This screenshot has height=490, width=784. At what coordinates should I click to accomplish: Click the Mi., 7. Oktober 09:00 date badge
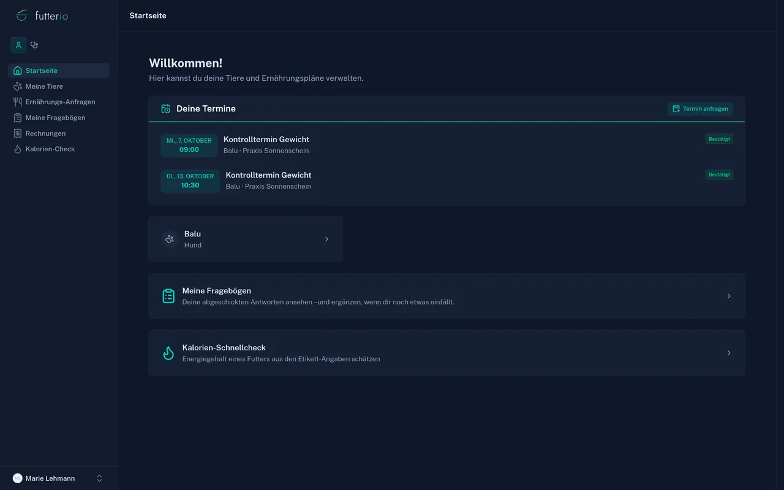(189, 145)
